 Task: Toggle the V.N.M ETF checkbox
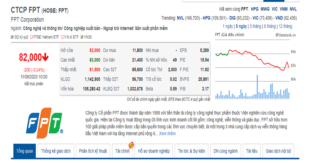62,37
